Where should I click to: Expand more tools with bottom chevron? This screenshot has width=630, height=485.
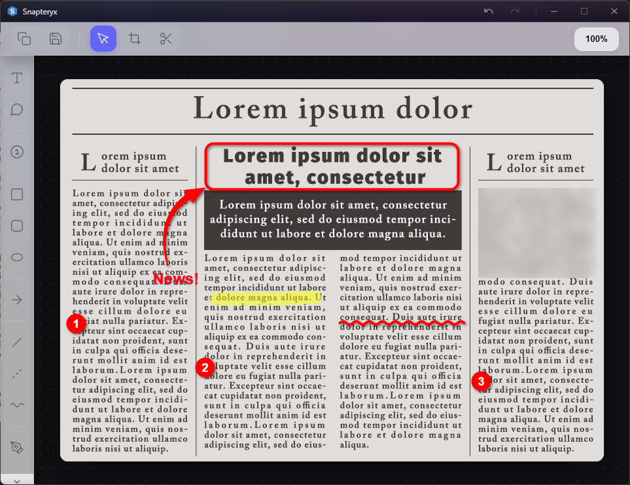[x=17, y=480]
